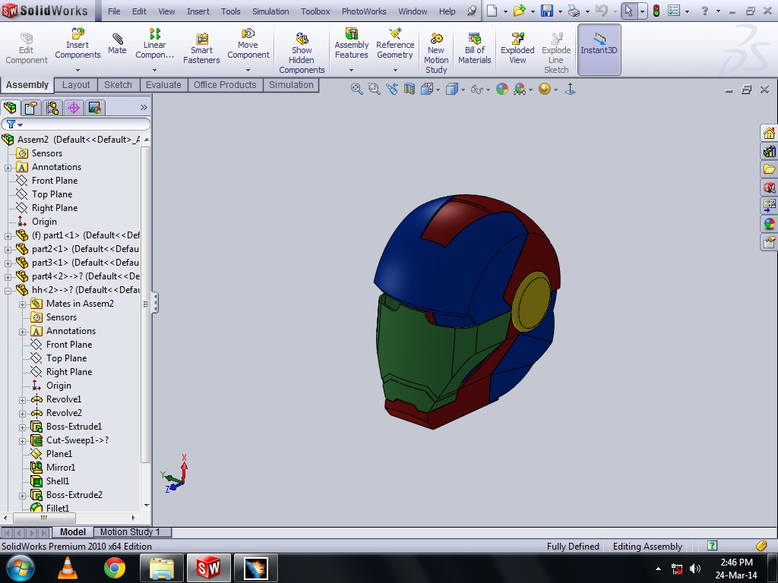Select the Model tab
The image size is (778, 583).
(73, 532)
